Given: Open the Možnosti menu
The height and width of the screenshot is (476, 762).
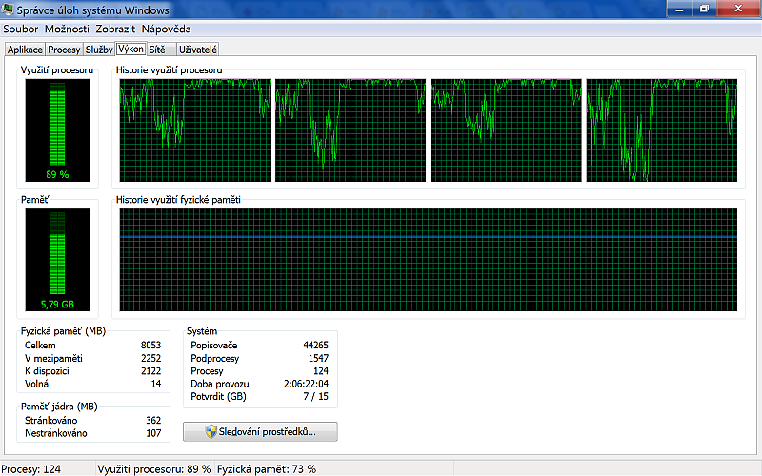Looking at the screenshot, I should [67, 29].
